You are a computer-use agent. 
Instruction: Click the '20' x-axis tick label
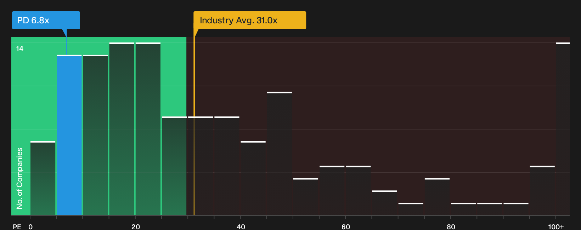(x=136, y=226)
